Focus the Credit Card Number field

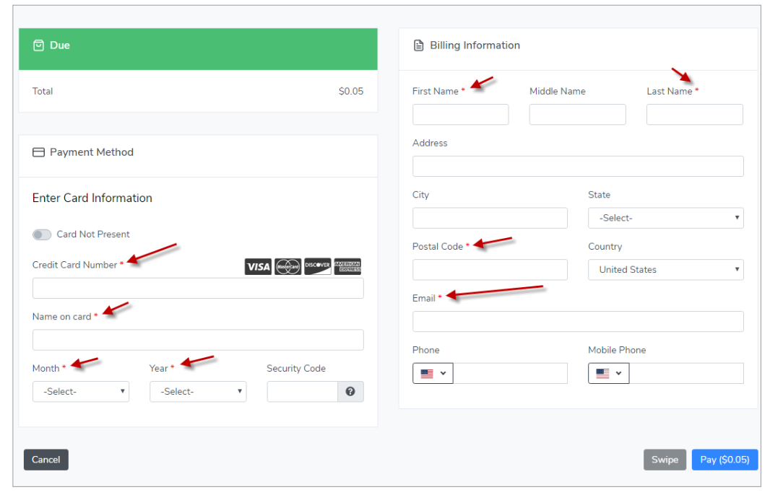[x=198, y=289]
